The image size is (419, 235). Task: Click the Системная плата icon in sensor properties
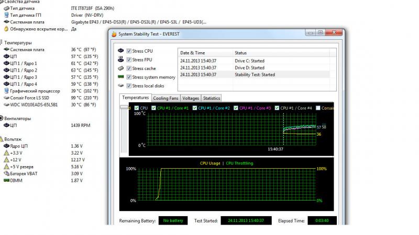pos(6,22)
